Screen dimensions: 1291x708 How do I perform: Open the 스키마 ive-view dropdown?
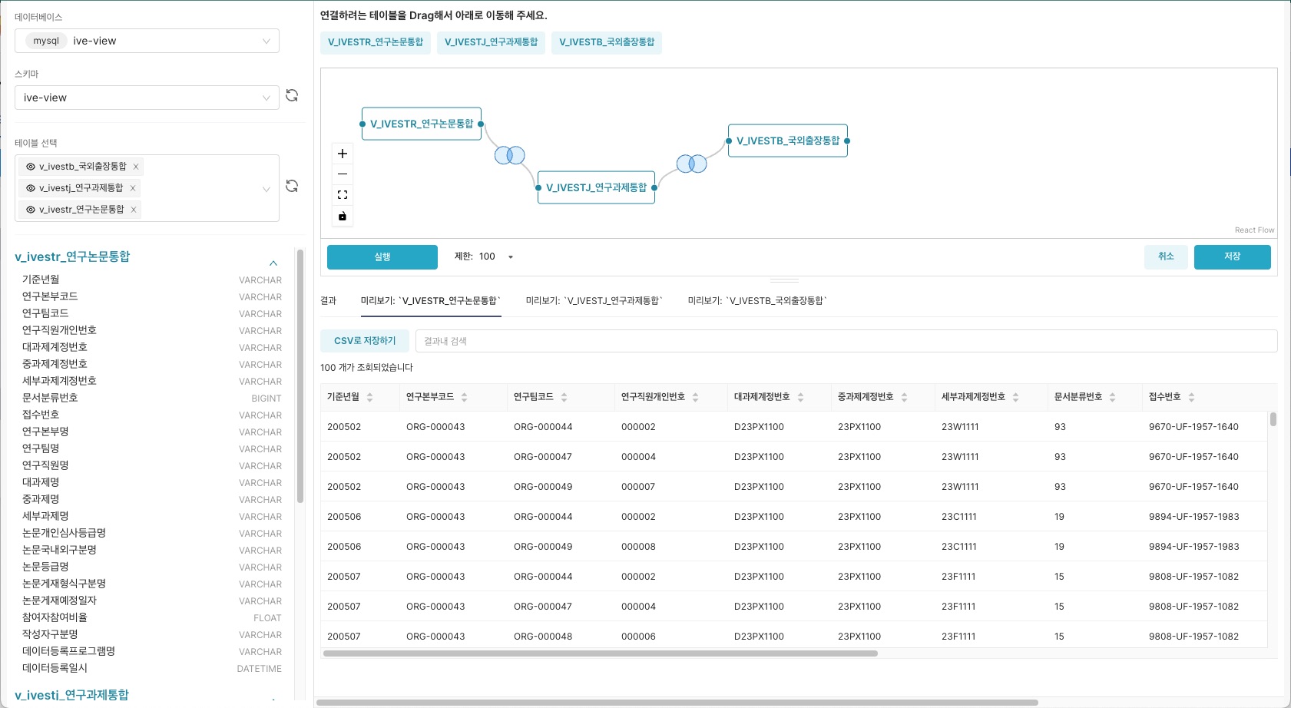(147, 98)
